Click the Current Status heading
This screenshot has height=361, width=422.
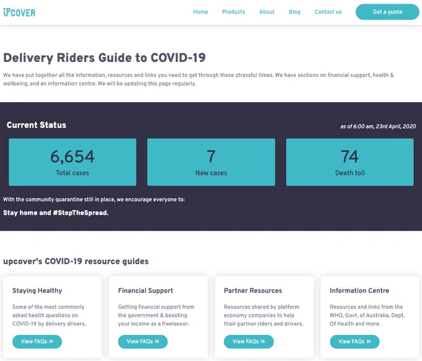coord(37,125)
